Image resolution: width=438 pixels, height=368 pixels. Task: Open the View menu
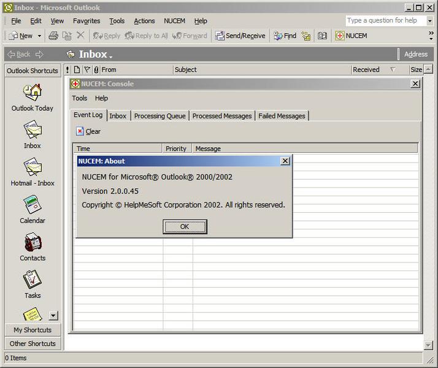(57, 21)
